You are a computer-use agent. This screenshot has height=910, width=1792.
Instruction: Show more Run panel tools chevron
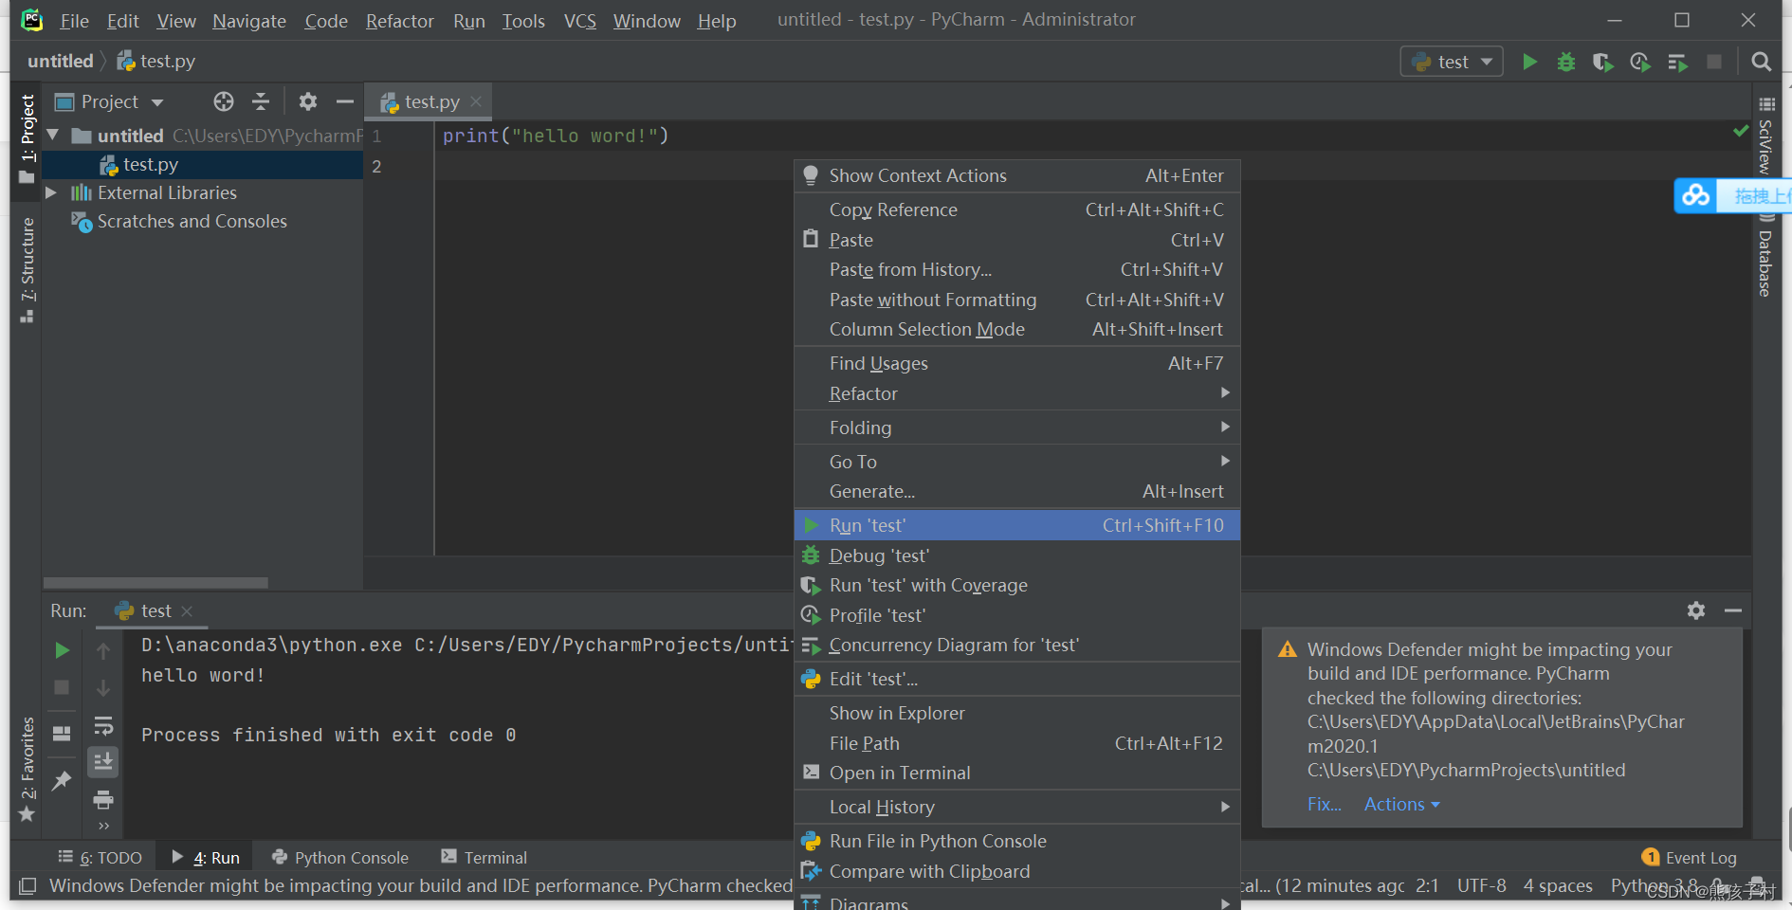click(x=103, y=826)
